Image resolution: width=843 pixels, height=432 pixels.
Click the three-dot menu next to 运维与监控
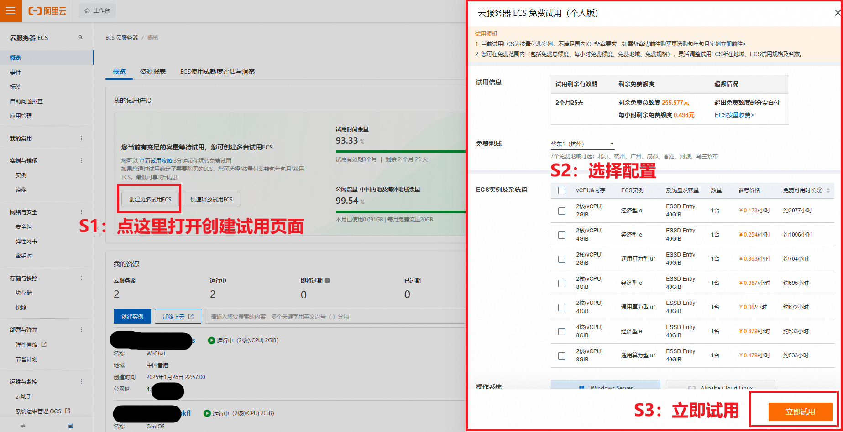(82, 382)
